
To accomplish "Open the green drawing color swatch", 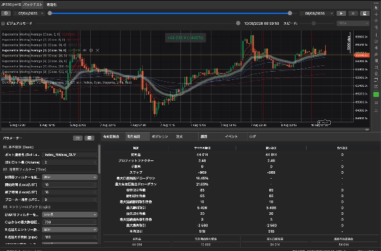I will point(376,94).
